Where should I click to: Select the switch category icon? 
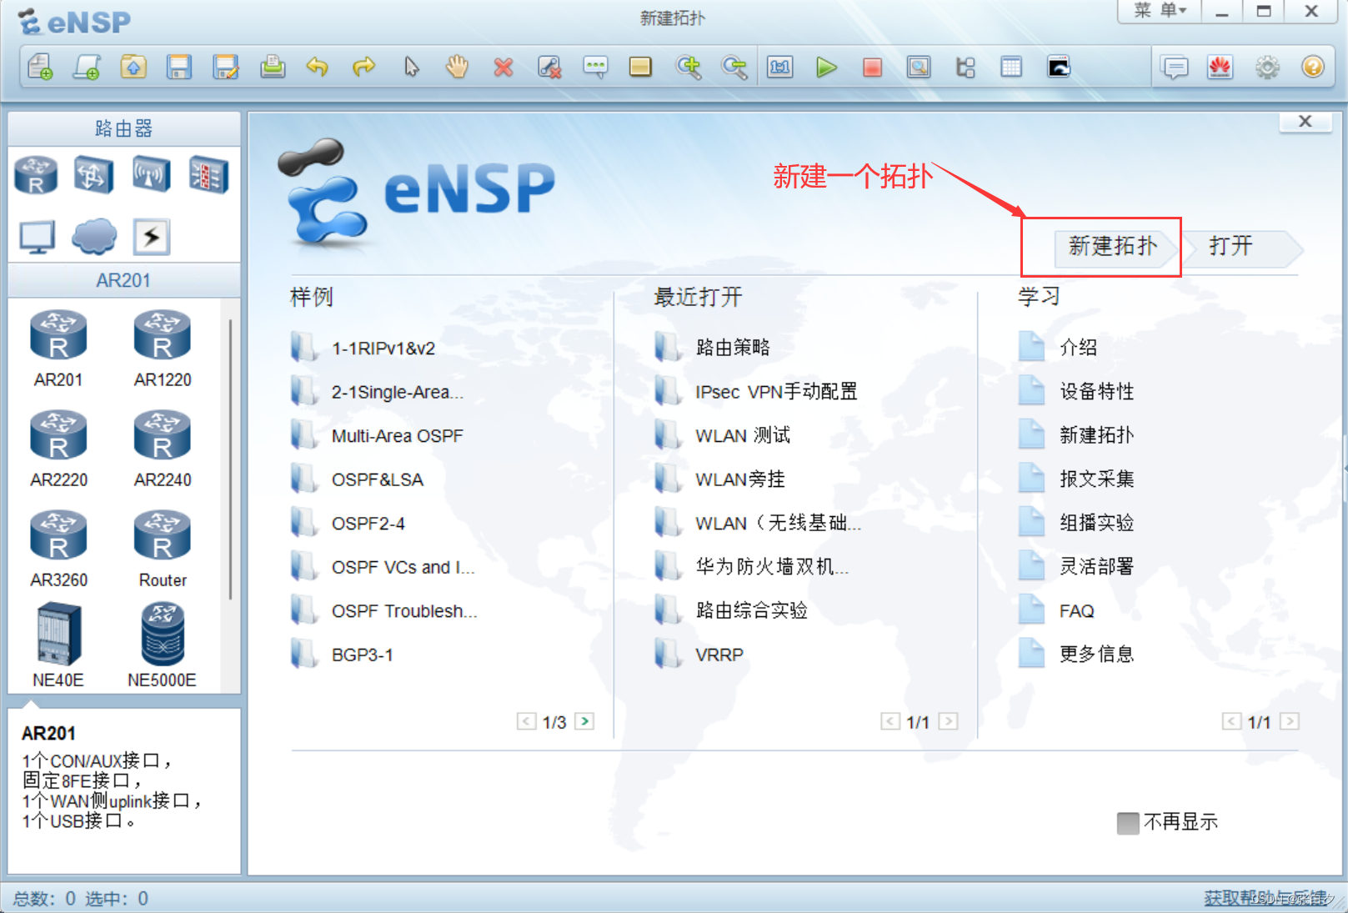coord(93,175)
